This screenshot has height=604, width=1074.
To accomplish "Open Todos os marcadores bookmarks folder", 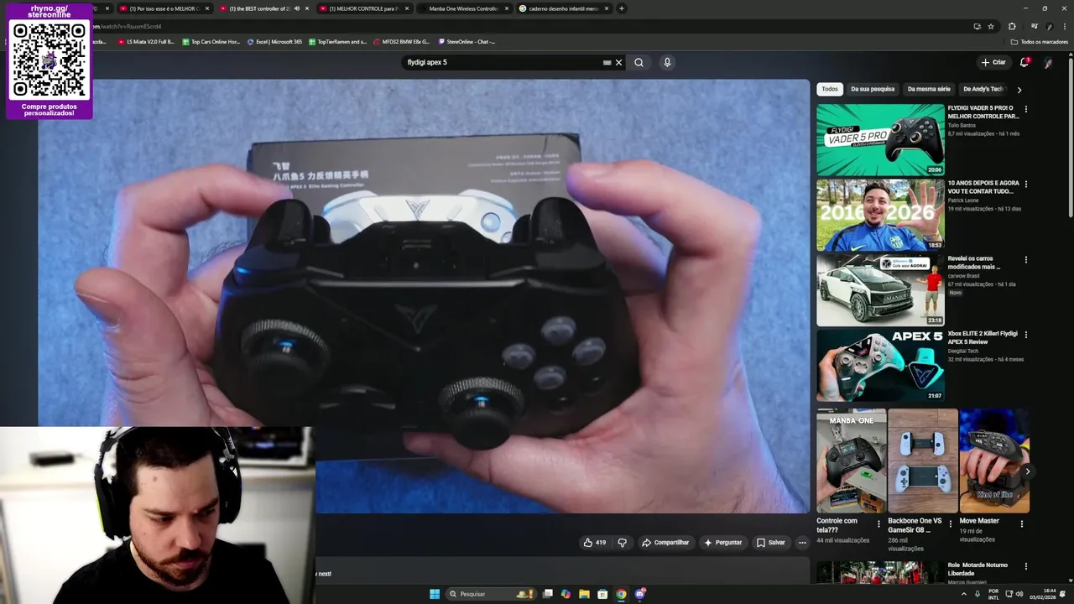I will pyautogui.click(x=1039, y=41).
